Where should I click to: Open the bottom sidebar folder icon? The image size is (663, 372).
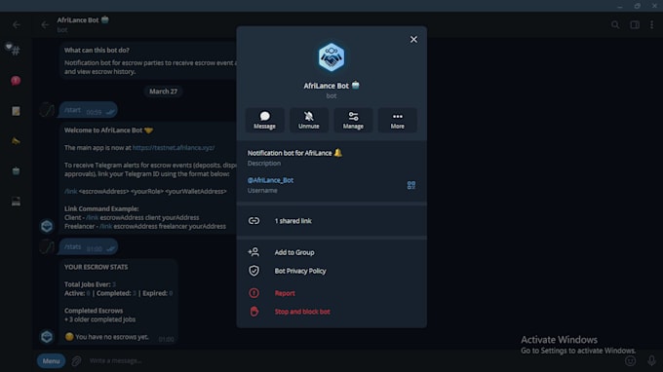16,202
